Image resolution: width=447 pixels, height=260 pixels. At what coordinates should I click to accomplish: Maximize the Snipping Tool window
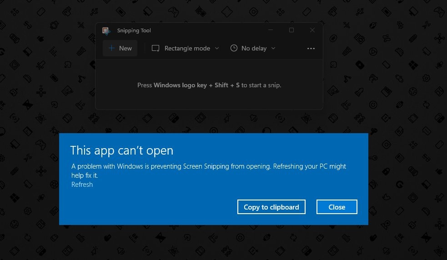(x=291, y=30)
